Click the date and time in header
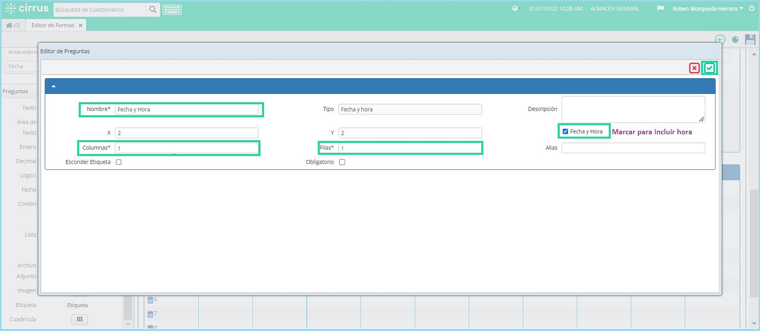 [555, 8]
